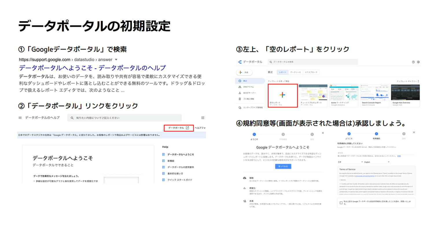Viewport: 434px width, 226px height.
Task: Click the 最近 clock icon in sidebar
Action: pos(240,81)
